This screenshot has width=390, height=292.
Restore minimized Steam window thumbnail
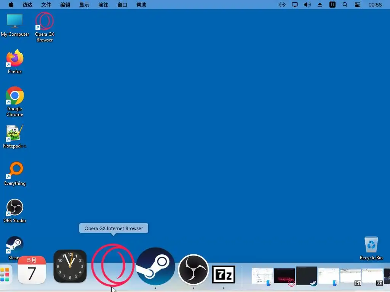[x=306, y=276]
